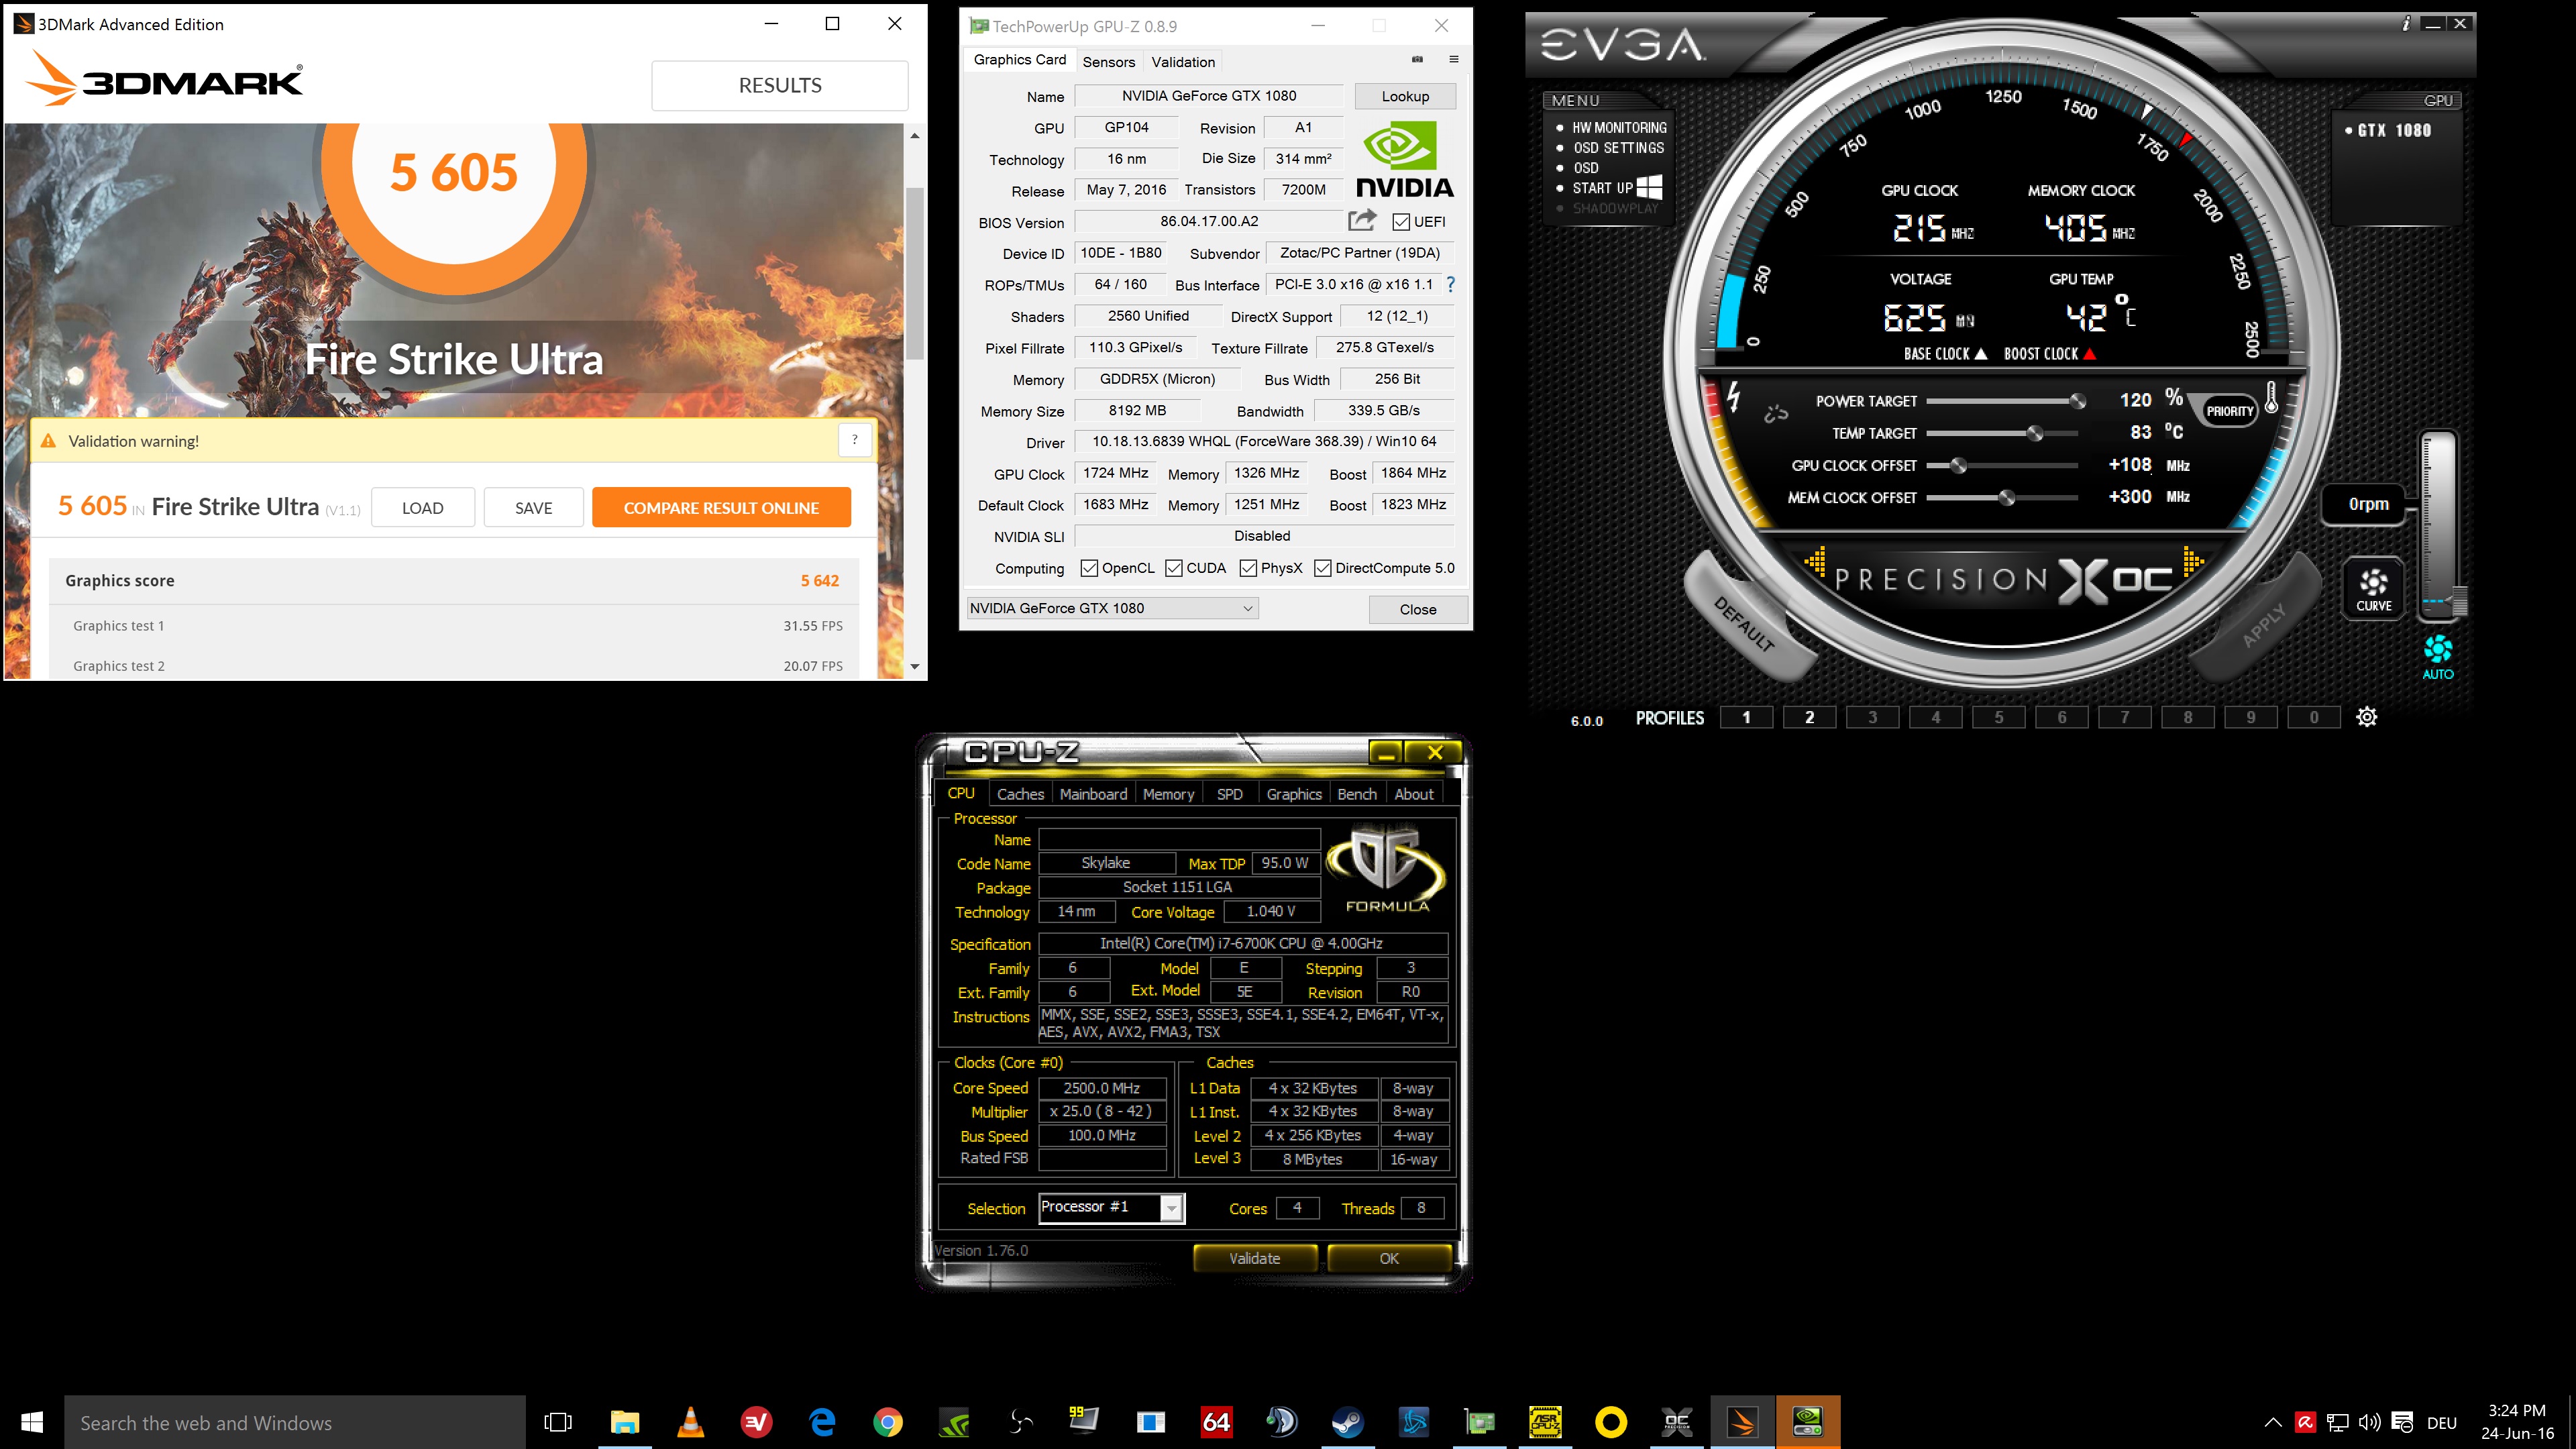This screenshot has width=2576, height=1449.
Task: Toggle the DirectCompute 5.0 checkbox in GPU-Z
Action: tap(1323, 568)
